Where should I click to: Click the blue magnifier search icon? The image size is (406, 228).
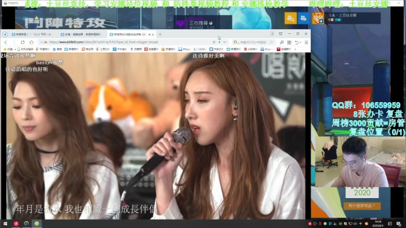281,42
